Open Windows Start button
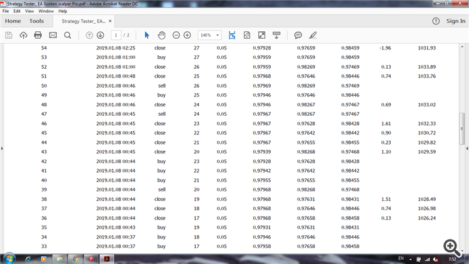 pos(9,258)
